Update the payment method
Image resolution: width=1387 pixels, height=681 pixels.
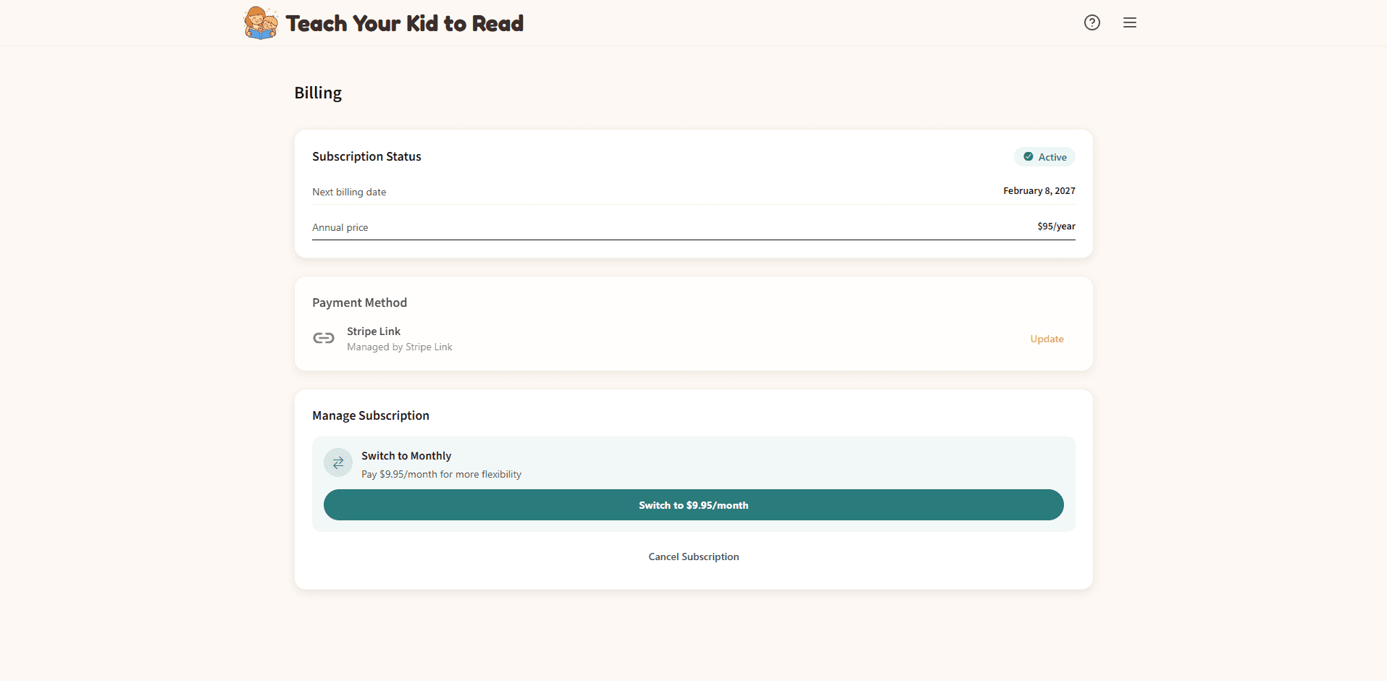pyautogui.click(x=1047, y=339)
